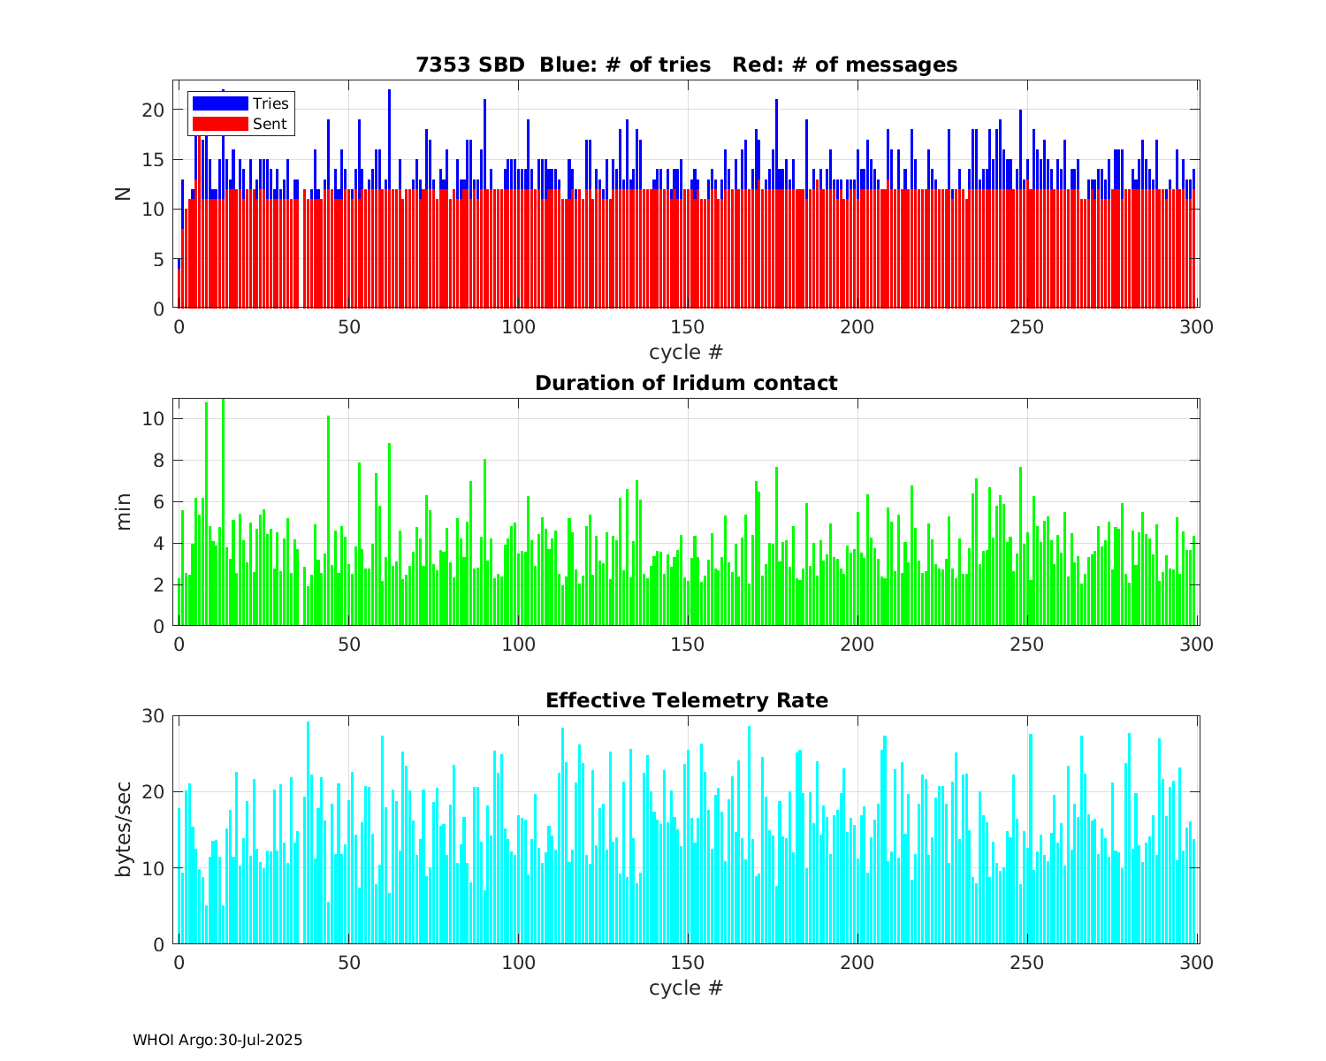This screenshot has height=1061, width=1326.
Task: Click the '20' tick on the tries plot y-axis
Action: 154,111
